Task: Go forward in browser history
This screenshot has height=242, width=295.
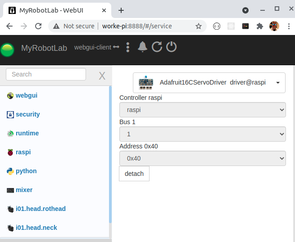Action: (x=24, y=26)
